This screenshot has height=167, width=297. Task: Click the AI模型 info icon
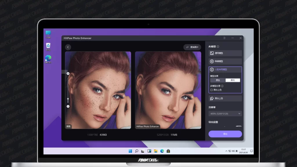(x=218, y=46)
